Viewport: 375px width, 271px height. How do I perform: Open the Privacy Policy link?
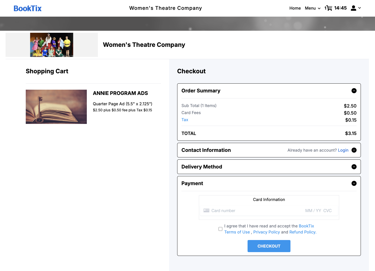(266, 232)
